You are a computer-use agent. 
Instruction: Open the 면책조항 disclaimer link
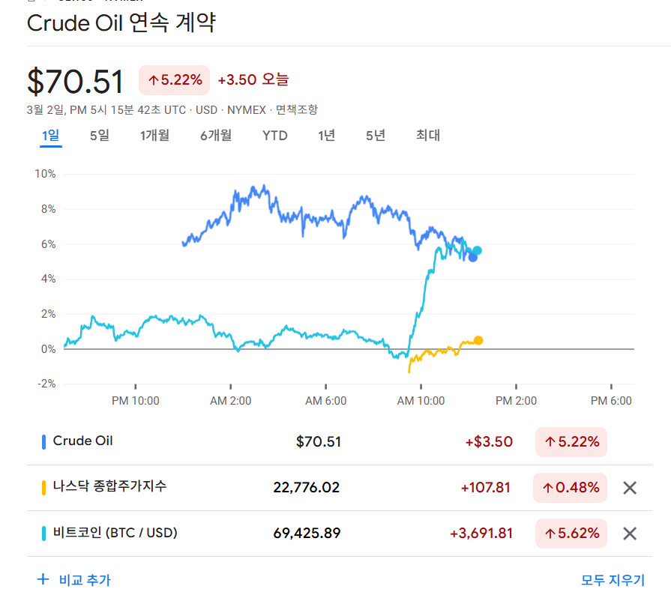pyautogui.click(x=297, y=110)
